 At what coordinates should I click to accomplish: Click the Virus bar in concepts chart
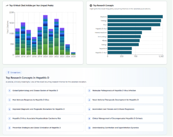[x=134, y=25]
